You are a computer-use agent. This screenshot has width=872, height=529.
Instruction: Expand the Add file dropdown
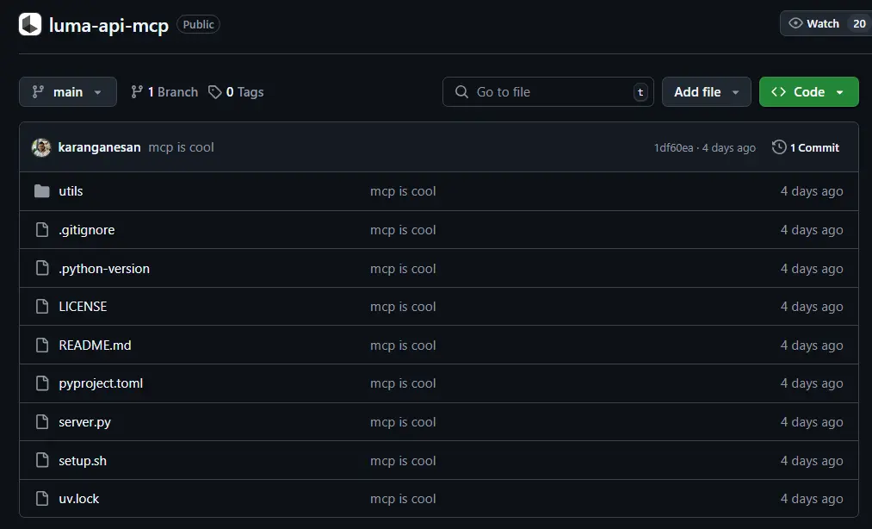click(706, 92)
